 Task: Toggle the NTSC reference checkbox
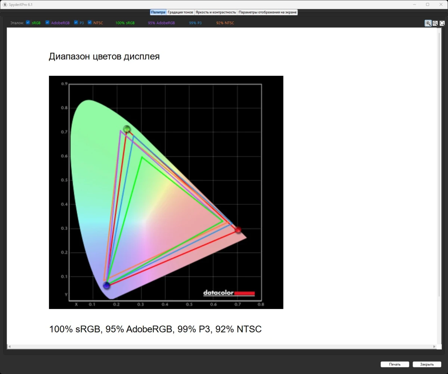pyautogui.click(x=90, y=22)
